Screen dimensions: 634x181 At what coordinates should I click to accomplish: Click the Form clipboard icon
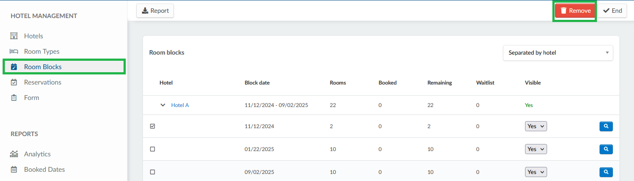(14, 98)
